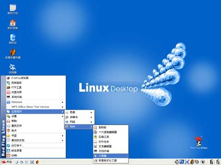The image size is (221, 165).
Task: Open Control Panel (控制面板) menu entry
Action: (x=36, y=82)
